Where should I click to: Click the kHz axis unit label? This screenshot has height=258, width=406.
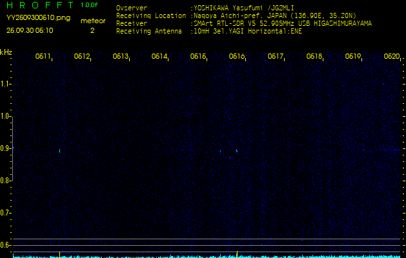click(x=6, y=52)
